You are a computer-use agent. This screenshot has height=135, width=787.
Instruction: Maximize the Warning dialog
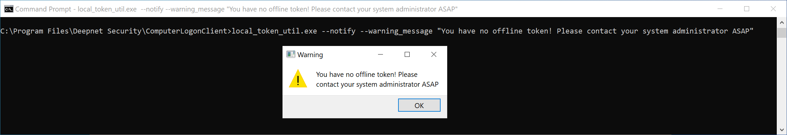(x=407, y=55)
